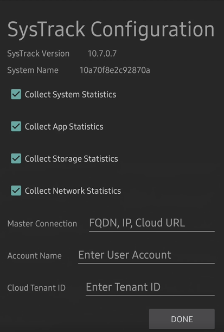Select the Account Name label

(x=34, y=256)
